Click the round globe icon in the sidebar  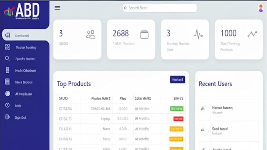tap(7, 94)
